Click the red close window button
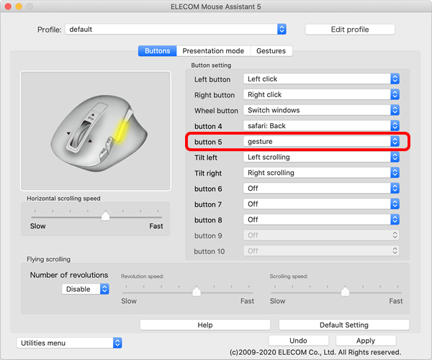 [8, 6]
